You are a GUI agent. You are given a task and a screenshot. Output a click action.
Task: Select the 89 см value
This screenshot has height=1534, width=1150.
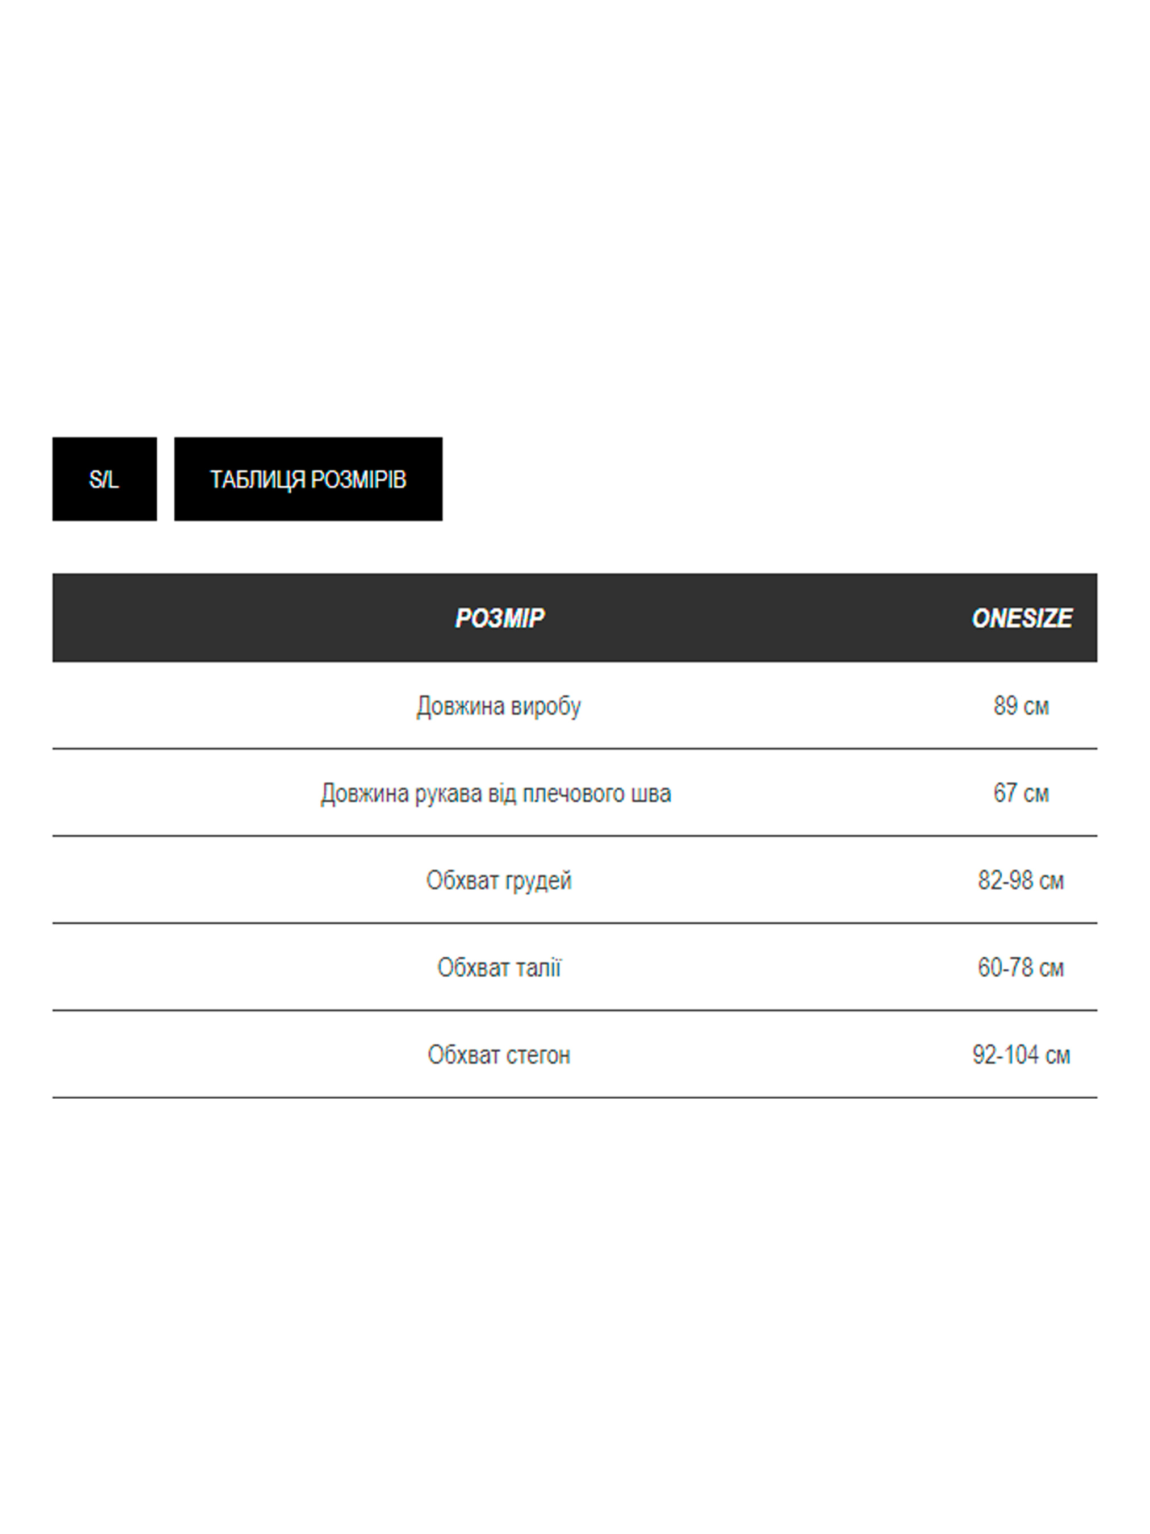tap(1021, 706)
